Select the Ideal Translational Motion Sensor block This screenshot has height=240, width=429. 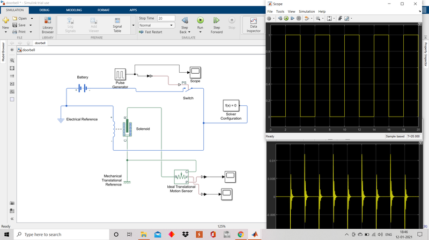coord(181,177)
